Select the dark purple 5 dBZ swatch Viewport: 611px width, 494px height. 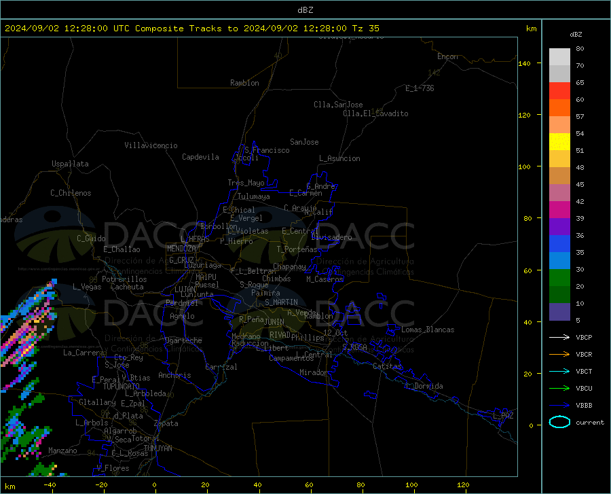click(559, 311)
